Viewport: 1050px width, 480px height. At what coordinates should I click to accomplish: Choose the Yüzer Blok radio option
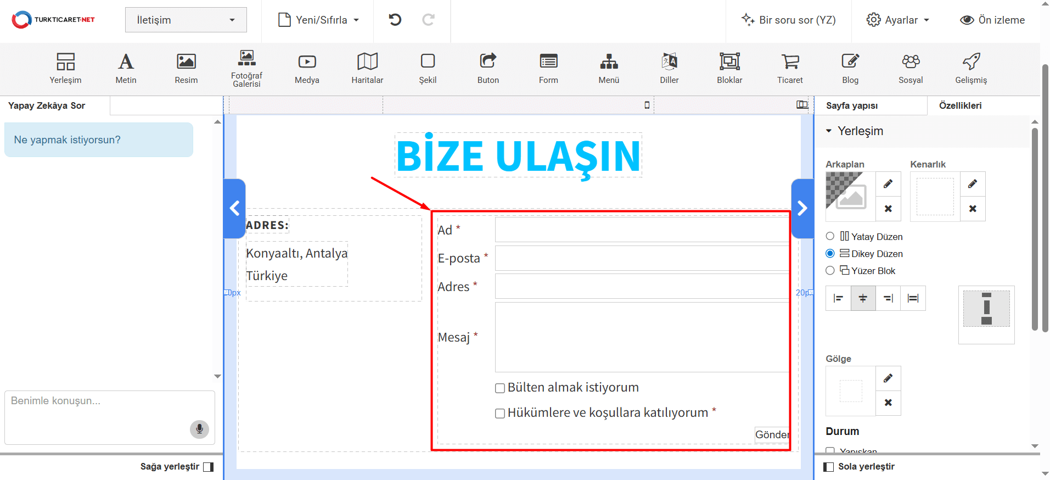pyautogui.click(x=830, y=270)
